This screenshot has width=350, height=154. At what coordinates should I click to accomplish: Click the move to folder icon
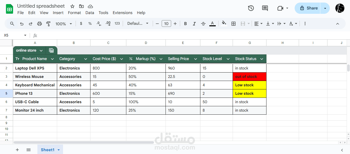81,6
